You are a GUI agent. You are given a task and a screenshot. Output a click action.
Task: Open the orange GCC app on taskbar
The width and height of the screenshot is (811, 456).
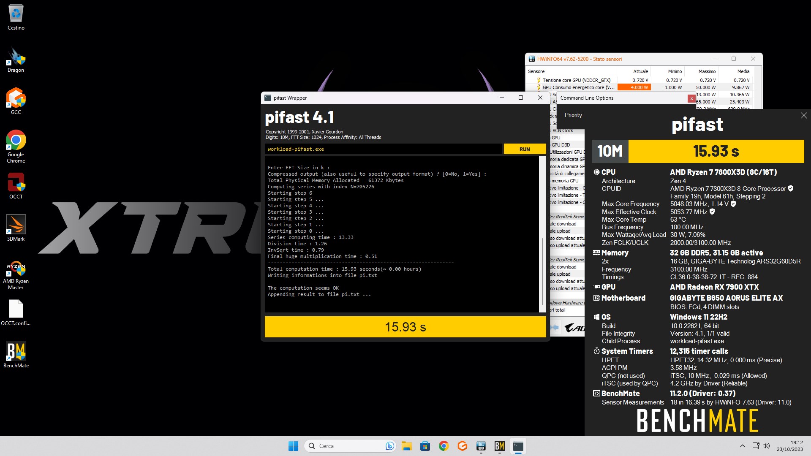pyautogui.click(x=462, y=446)
